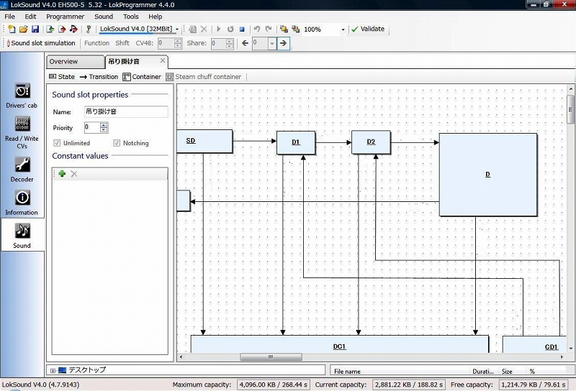Toggle the Function button
The width and height of the screenshot is (576, 391).
pos(96,43)
